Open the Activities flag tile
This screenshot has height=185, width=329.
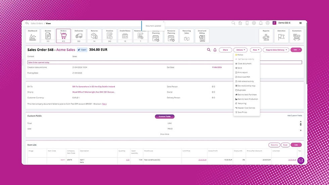coord(281,36)
